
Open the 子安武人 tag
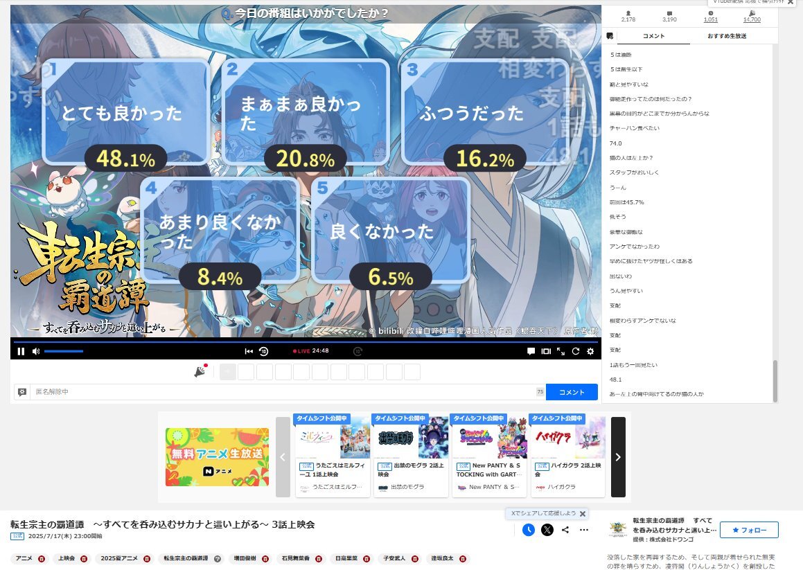(x=394, y=558)
